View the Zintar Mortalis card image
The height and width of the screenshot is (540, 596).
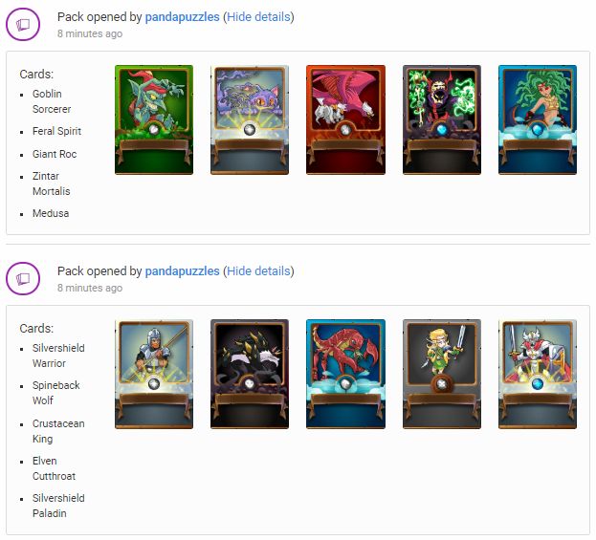coord(442,120)
